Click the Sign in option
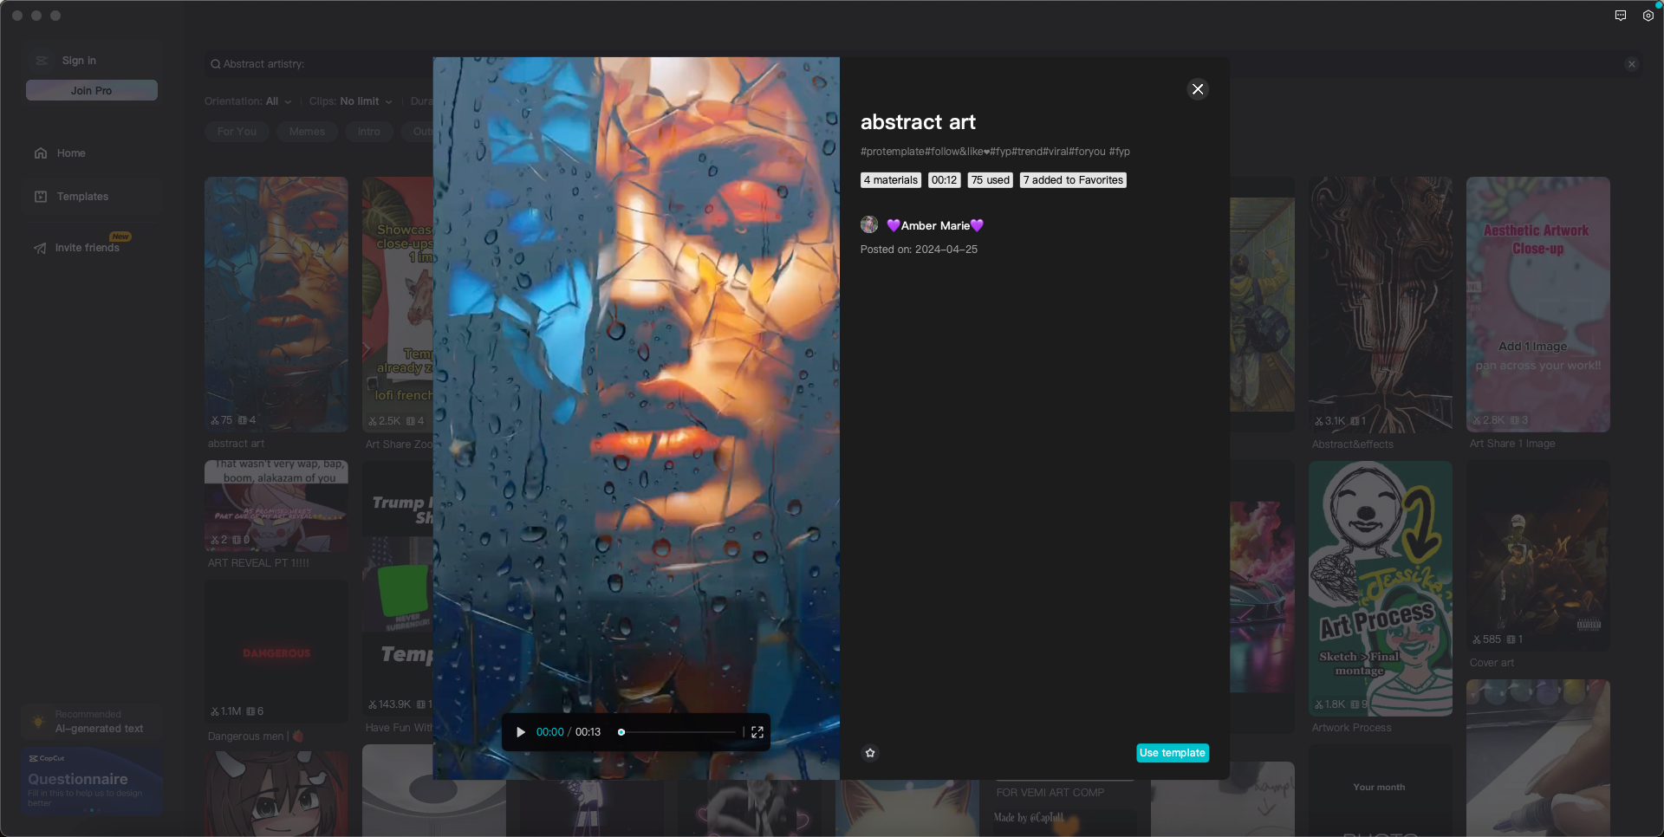1664x837 pixels. point(79,61)
